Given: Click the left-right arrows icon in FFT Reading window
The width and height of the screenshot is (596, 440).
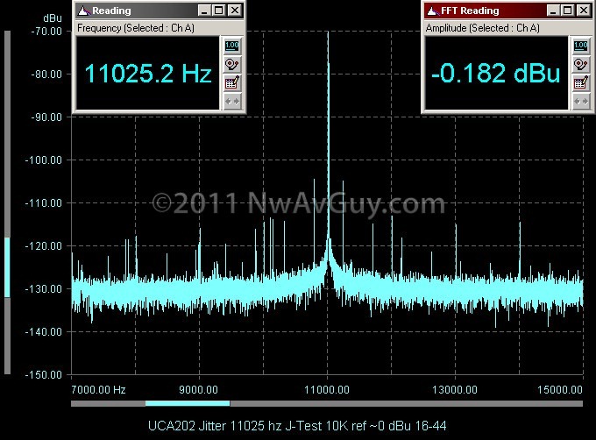Looking at the screenshot, I should pyautogui.click(x=581, y=102).
